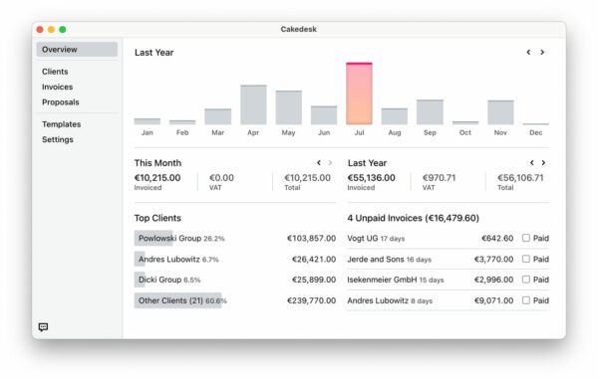Open Invoices in the sidebar
Image resolution: width=598 pixels, height=381 pixels.
(57, 87)
